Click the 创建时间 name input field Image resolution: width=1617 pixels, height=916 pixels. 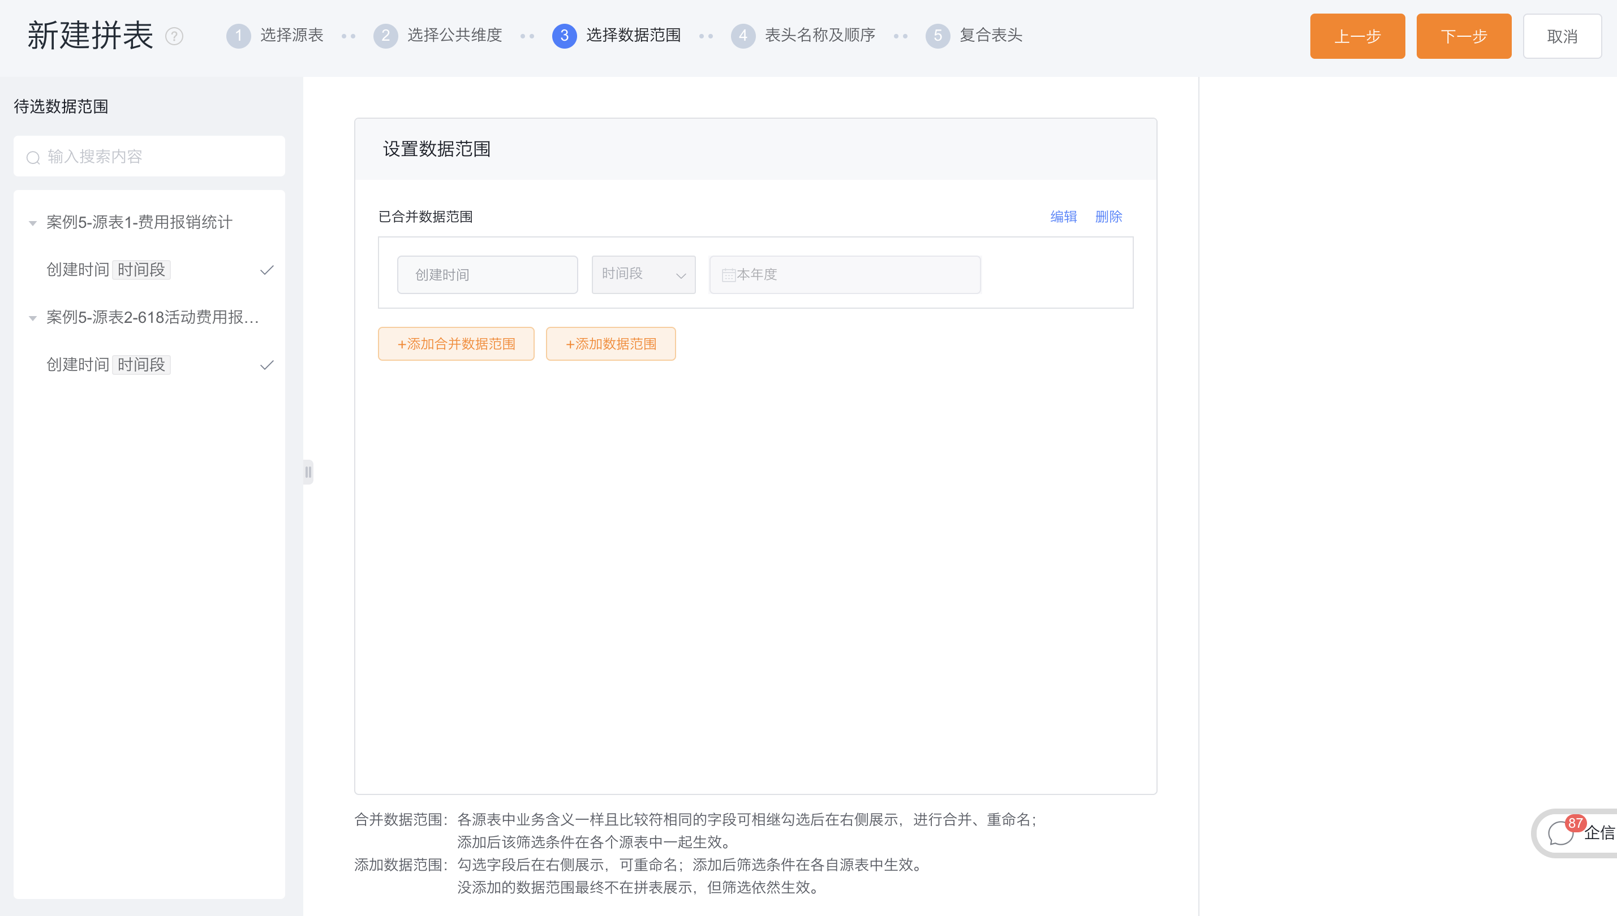tap(487, 274)
